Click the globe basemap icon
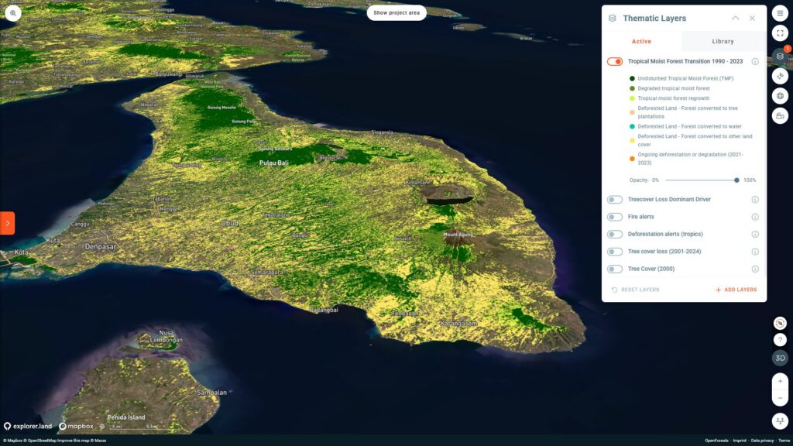This screenshot has width=793, height=446. 780,96
